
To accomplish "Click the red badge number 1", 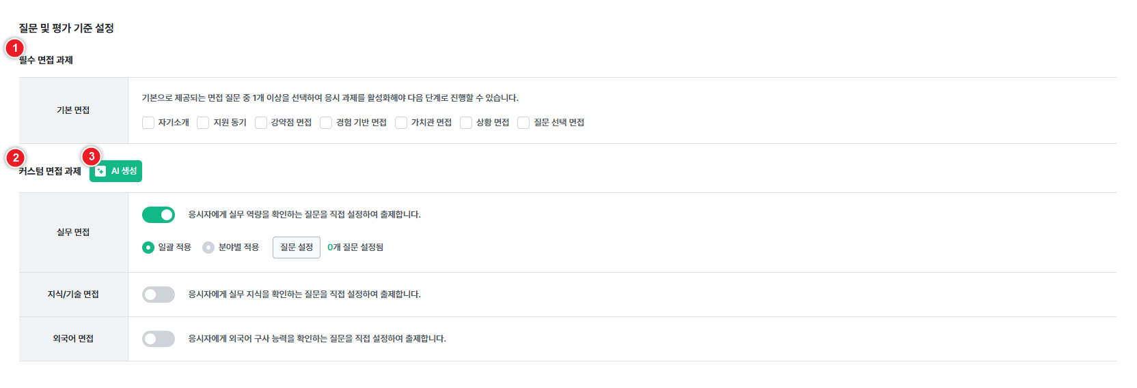I will (x=15, y=48).
